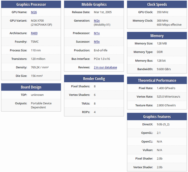Click the ROPs count '4'
188x172 pixels.
tap(95, 112)
